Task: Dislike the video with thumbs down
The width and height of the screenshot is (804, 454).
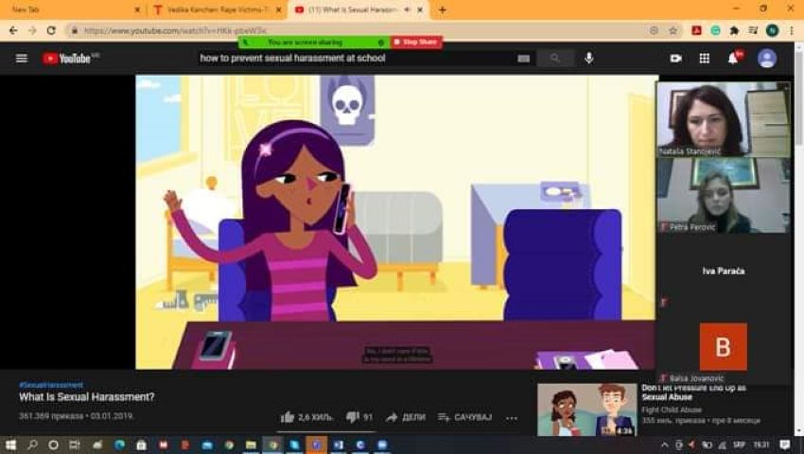Action: point(352,417)
